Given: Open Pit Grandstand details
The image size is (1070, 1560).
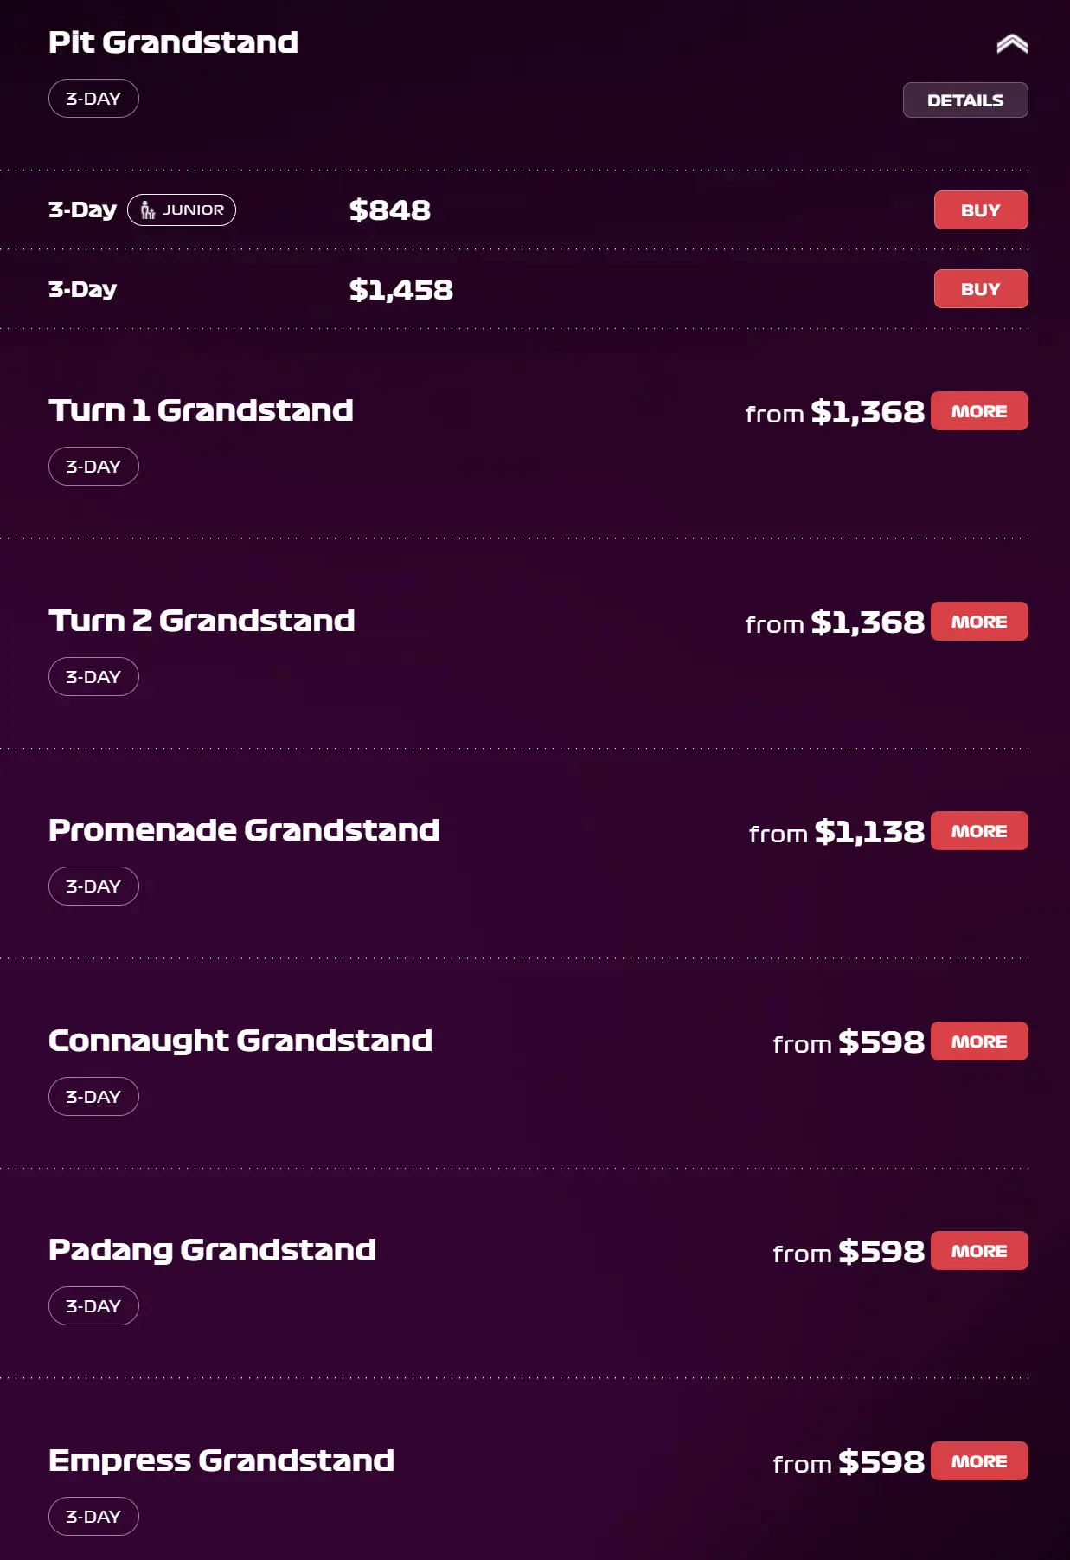Looking at the screenshot, I should coord(964,100).
